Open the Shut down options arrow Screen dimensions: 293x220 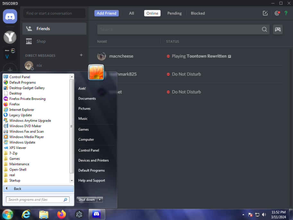pos(100,200)
